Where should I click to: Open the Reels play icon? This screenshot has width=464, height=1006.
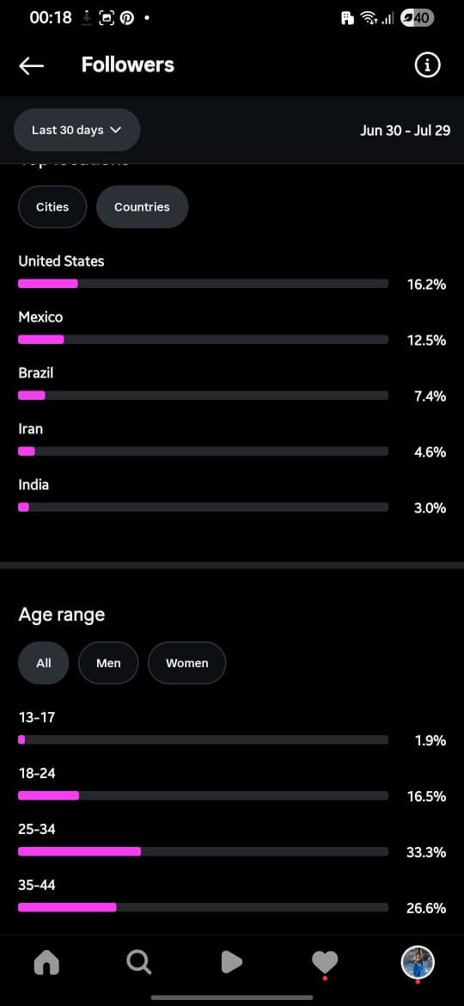coord(231,962)
